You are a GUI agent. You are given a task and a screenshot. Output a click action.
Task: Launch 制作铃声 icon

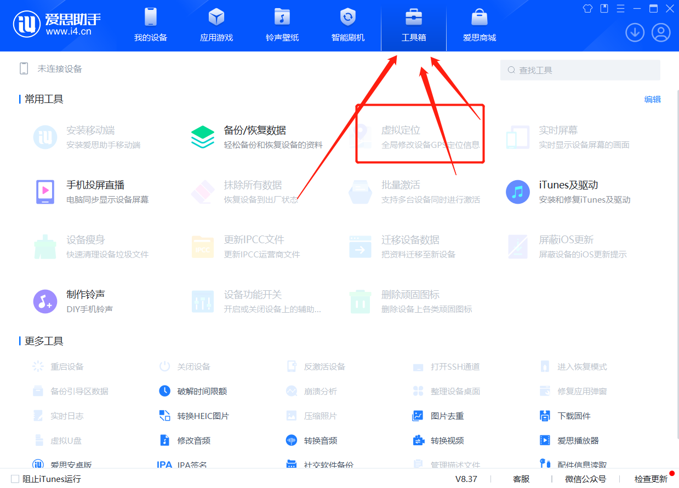[x=45, y=301]
